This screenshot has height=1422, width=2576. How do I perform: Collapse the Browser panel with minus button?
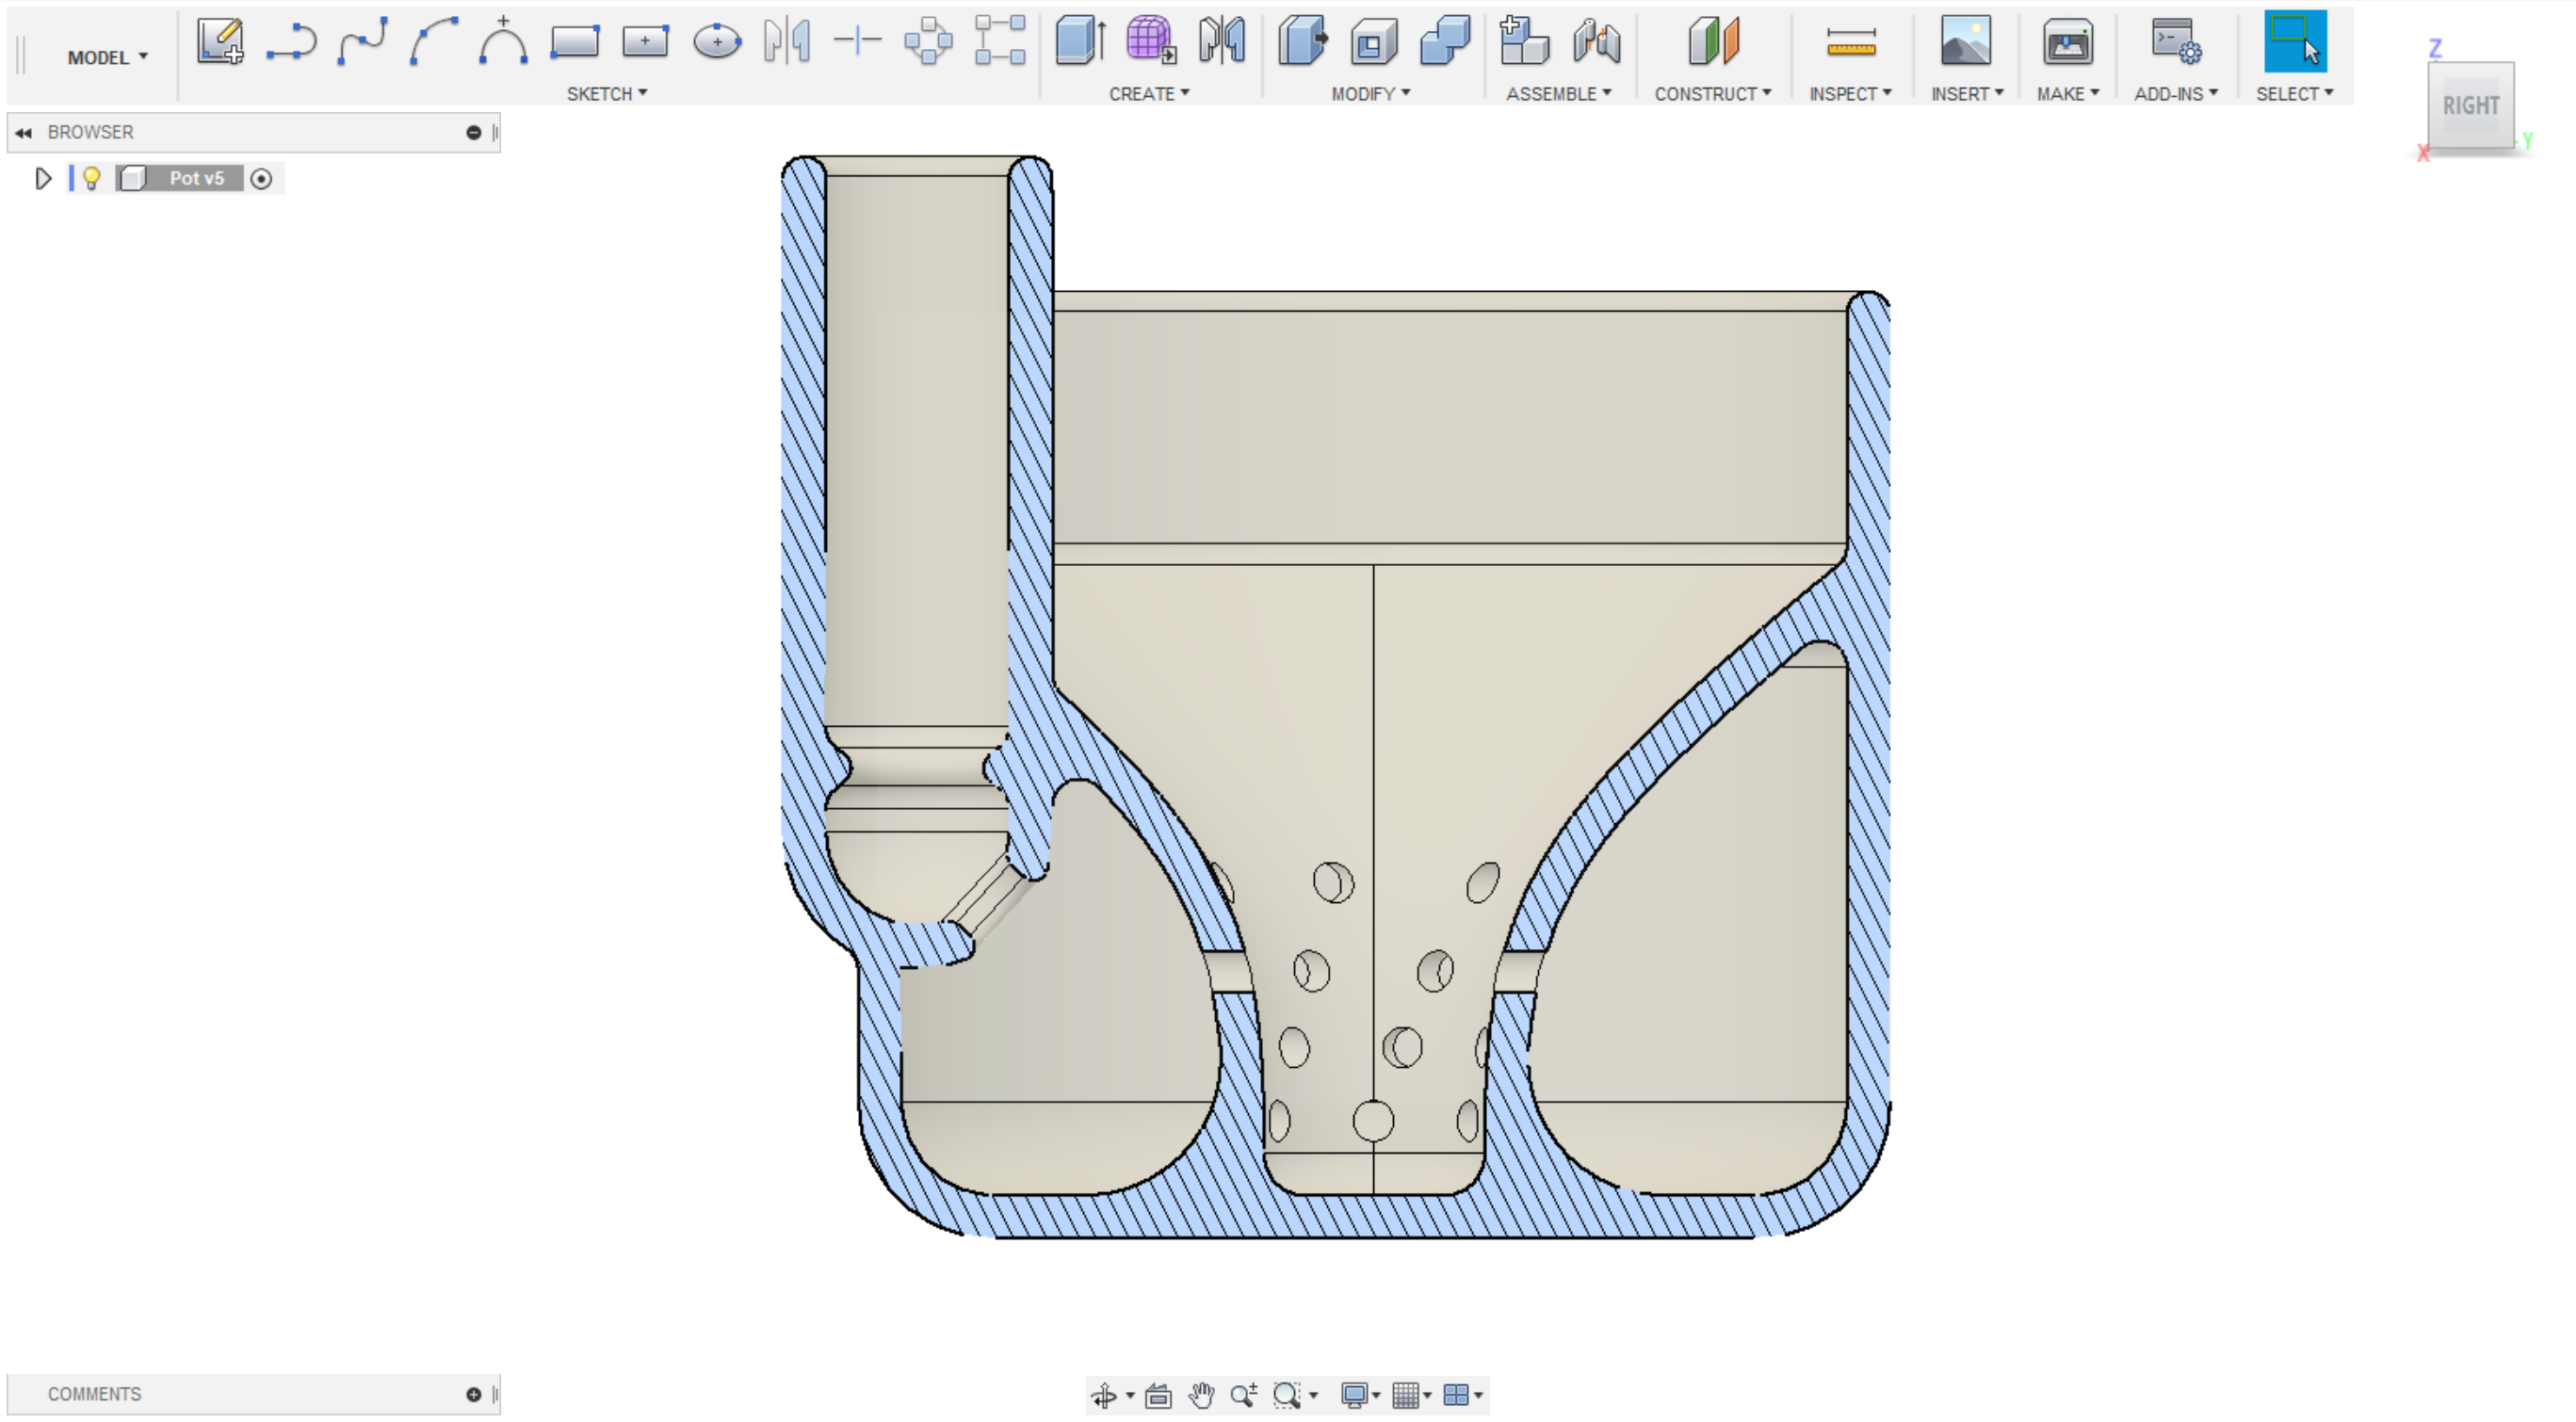(x=473, y=133)
